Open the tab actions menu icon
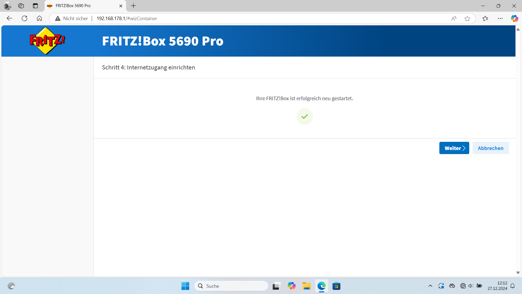The width and height of the screenshot is (522, 294). pos(35,6)
